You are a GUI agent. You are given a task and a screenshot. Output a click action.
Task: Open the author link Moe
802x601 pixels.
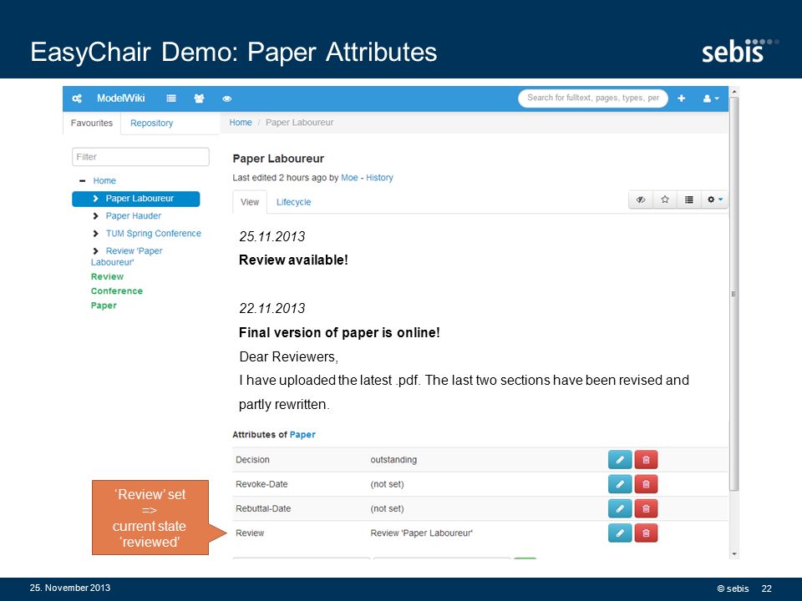pyautogui.click(x=349, y=178)
